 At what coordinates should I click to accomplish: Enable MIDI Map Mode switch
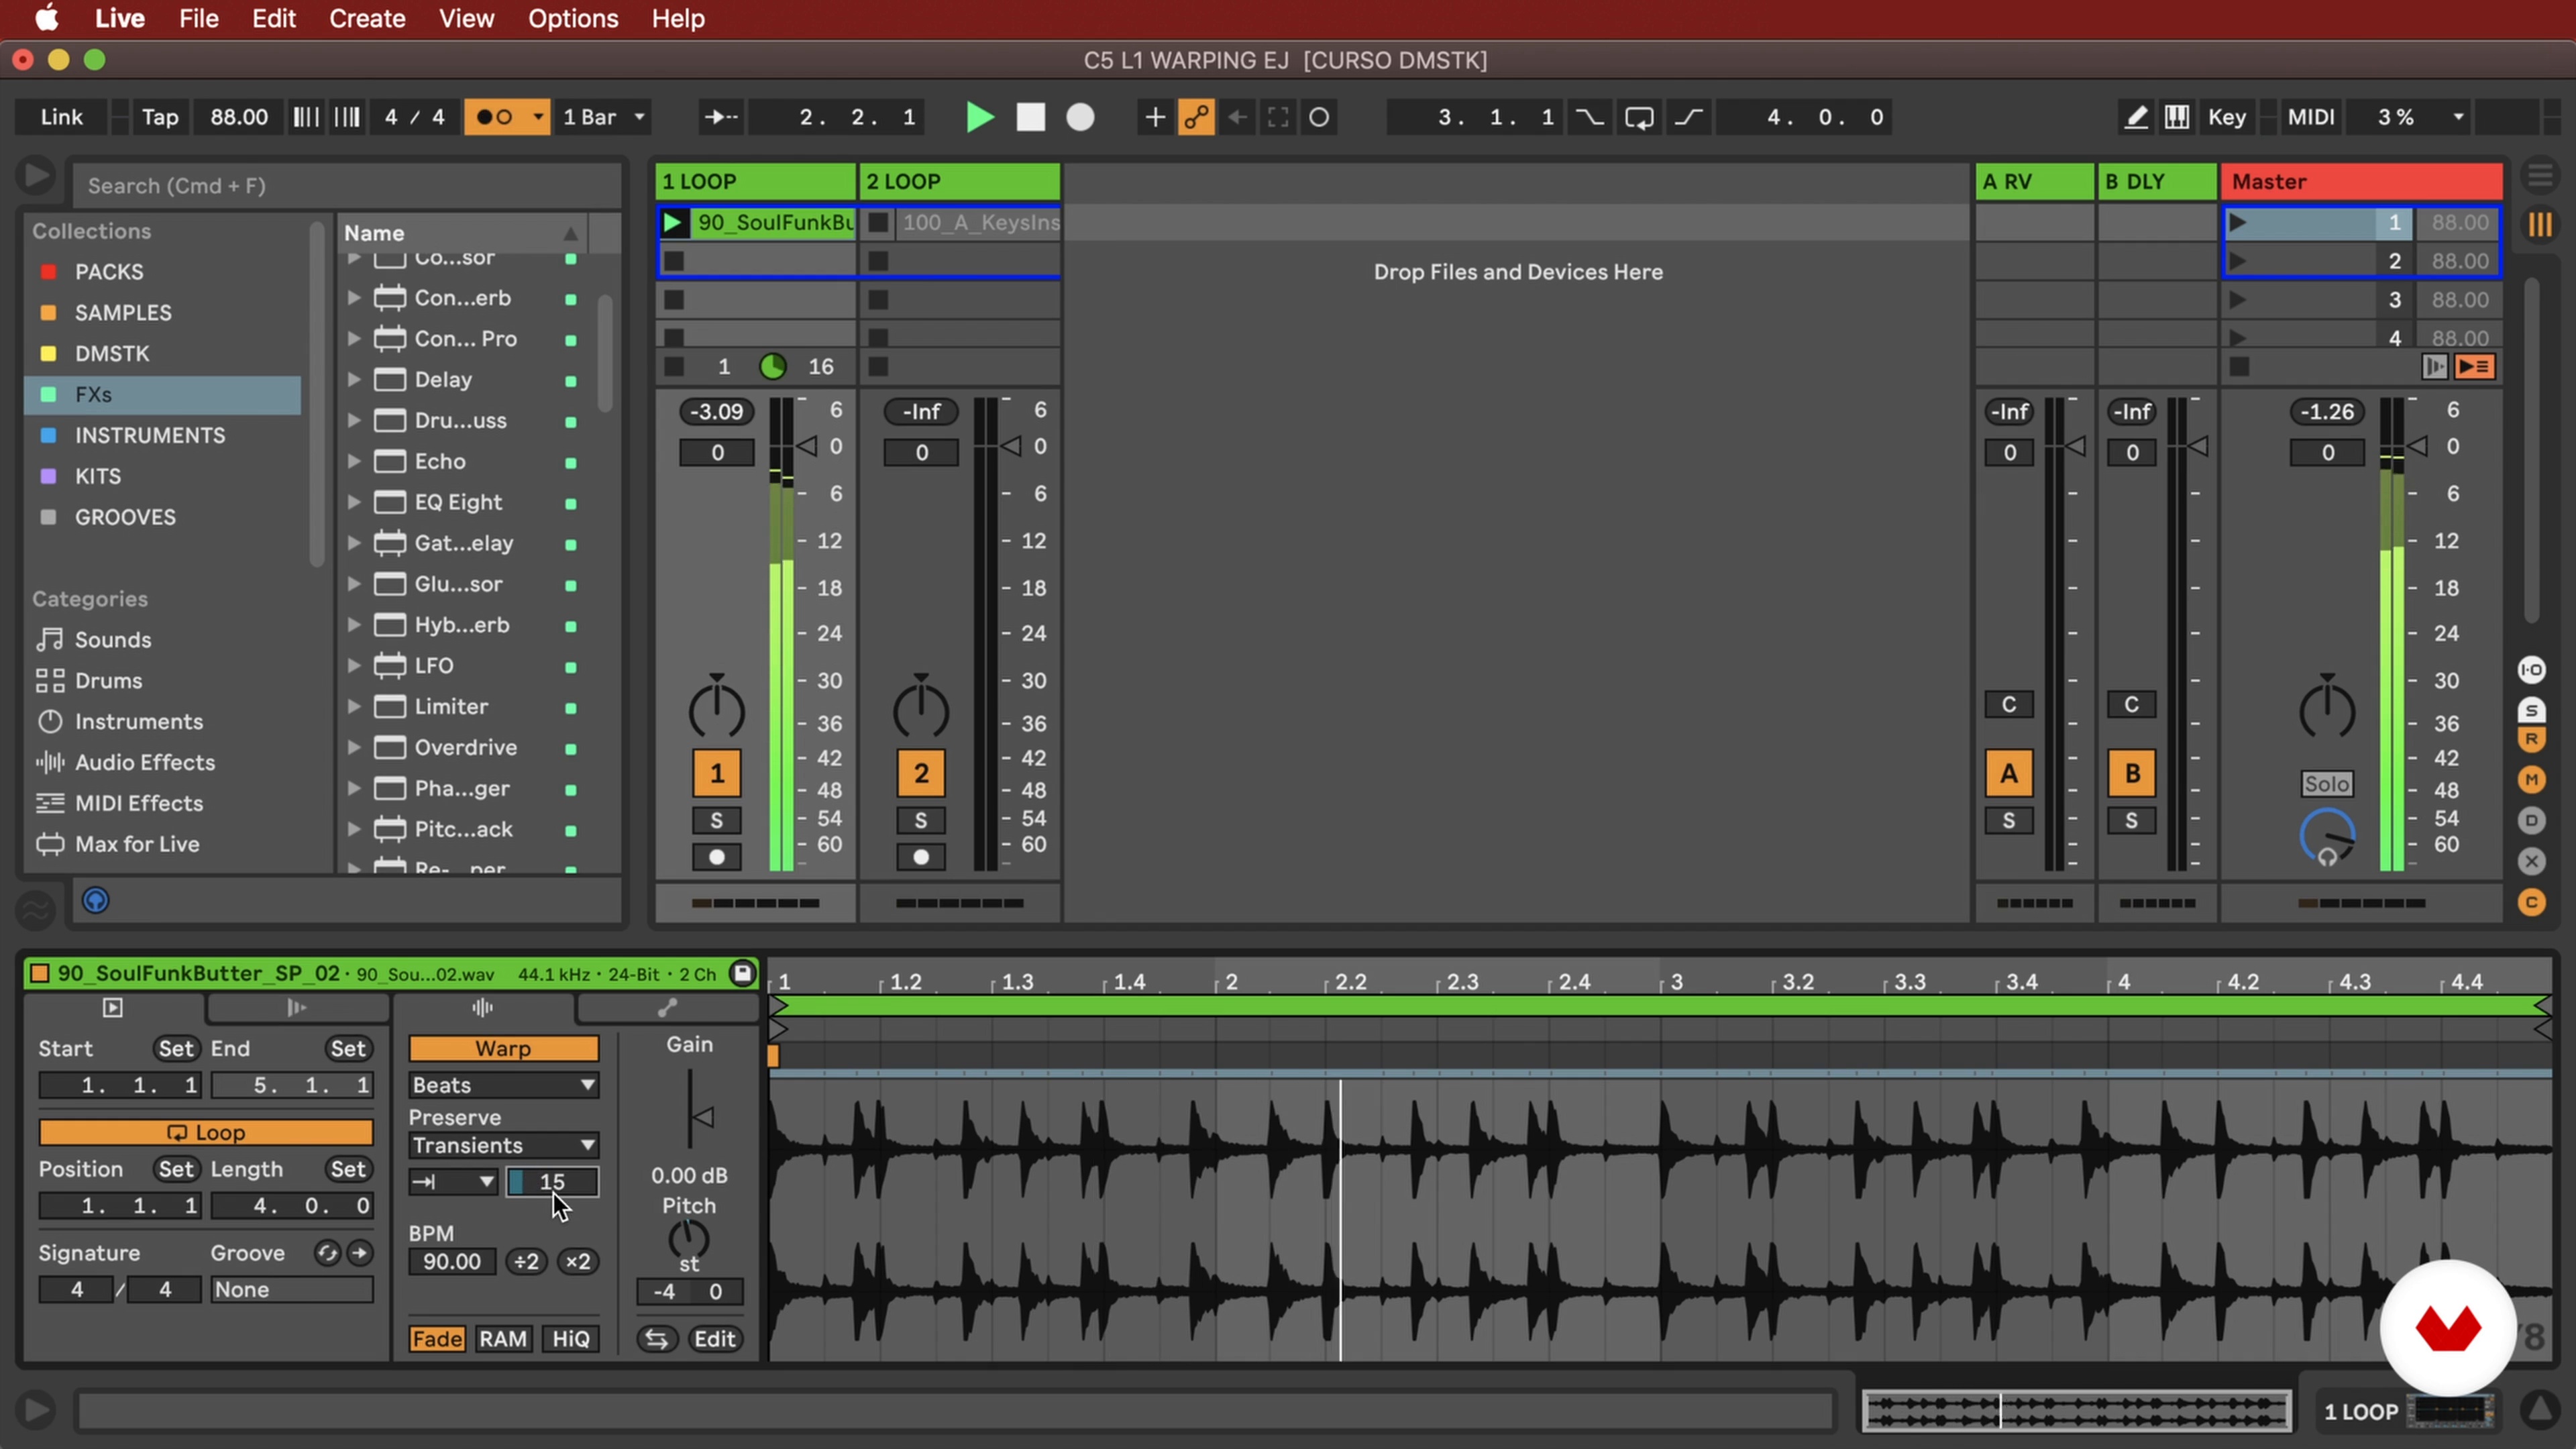(2311, 117)
